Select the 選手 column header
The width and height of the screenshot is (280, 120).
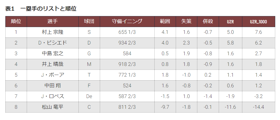coord(53,21)
